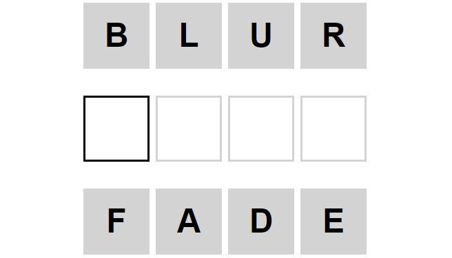
Task: Tap the empty box below letter L
Action: tap(189, 129)
